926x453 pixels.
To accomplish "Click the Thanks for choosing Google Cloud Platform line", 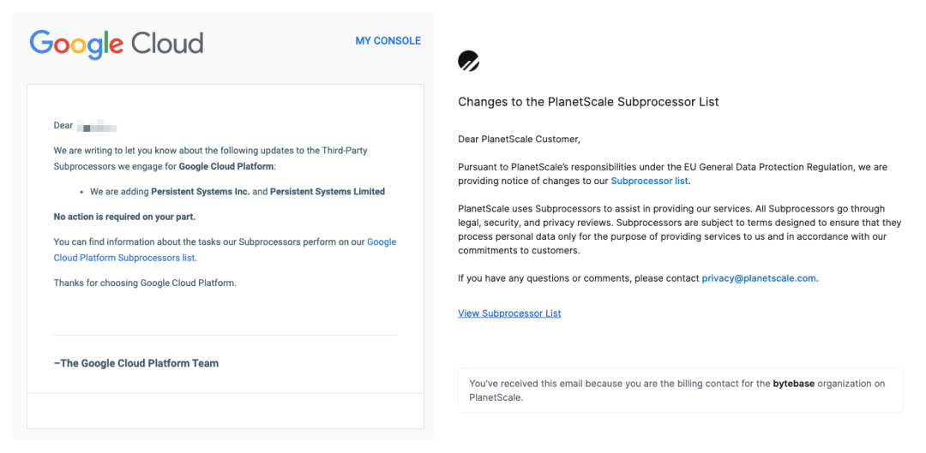I will point(145,283).
